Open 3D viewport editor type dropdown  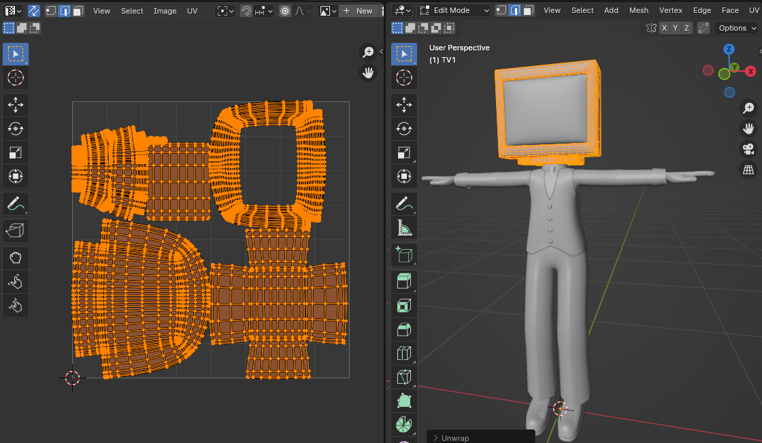tap(402, 10)
